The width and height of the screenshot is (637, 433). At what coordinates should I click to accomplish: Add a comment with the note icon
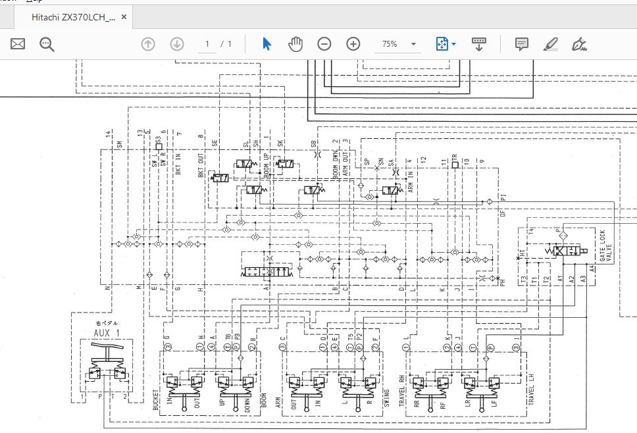click(522, 44)
